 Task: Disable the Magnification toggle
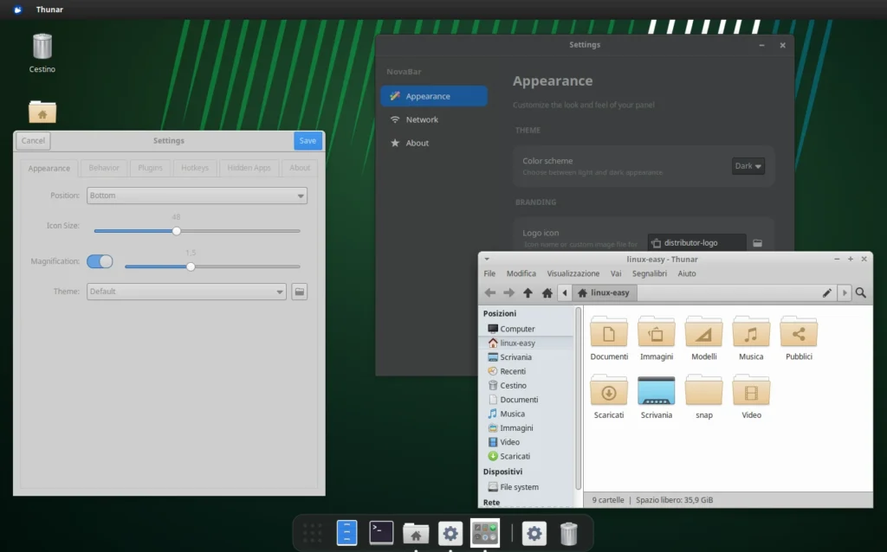tap(100, 260)
